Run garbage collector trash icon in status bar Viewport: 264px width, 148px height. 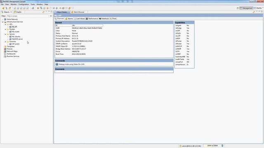222,146
